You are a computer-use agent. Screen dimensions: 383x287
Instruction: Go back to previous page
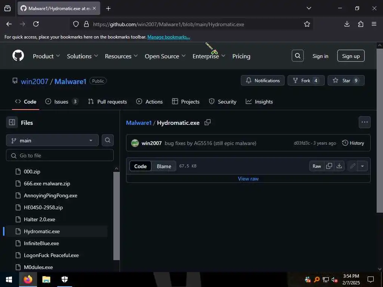pyautogui.click(x=9, y=24)
